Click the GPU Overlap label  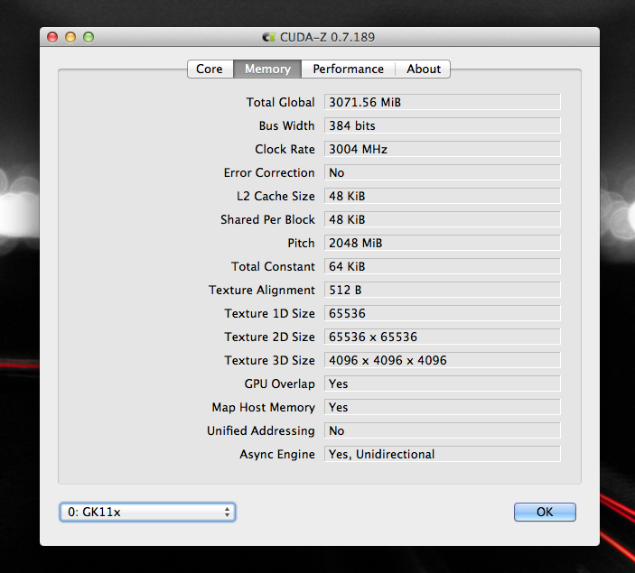coord(279,384)
